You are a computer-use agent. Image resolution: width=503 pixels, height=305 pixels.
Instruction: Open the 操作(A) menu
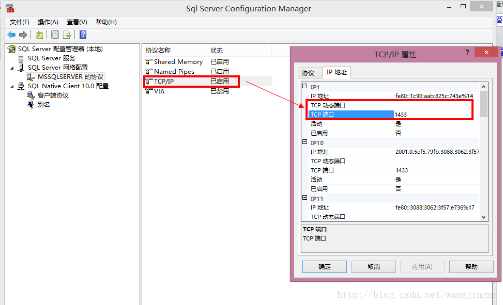(x=48, y=22)
